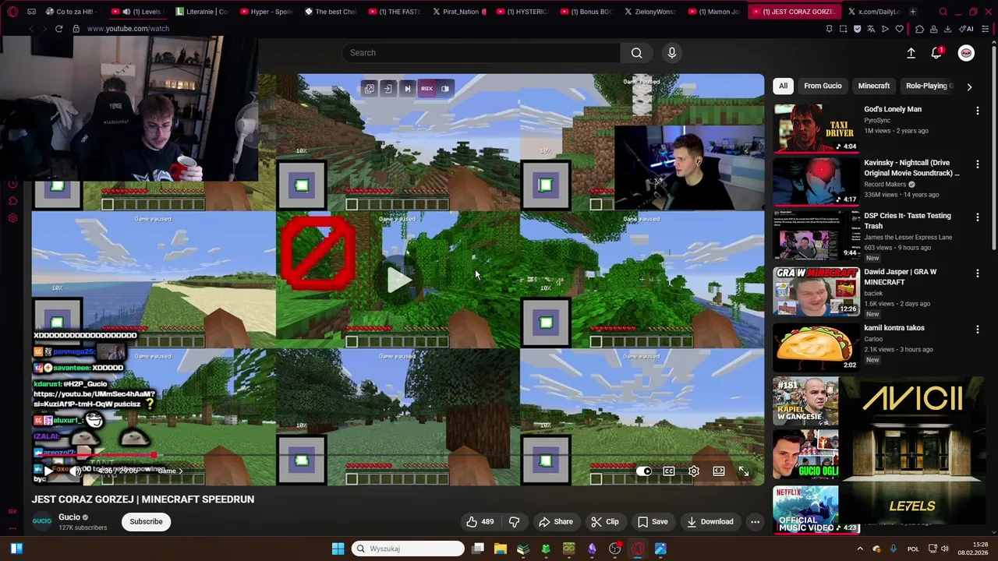This screenshot has width=998, height=561.
Task: Show next filter chips arrow
Action: click(969, 86)
